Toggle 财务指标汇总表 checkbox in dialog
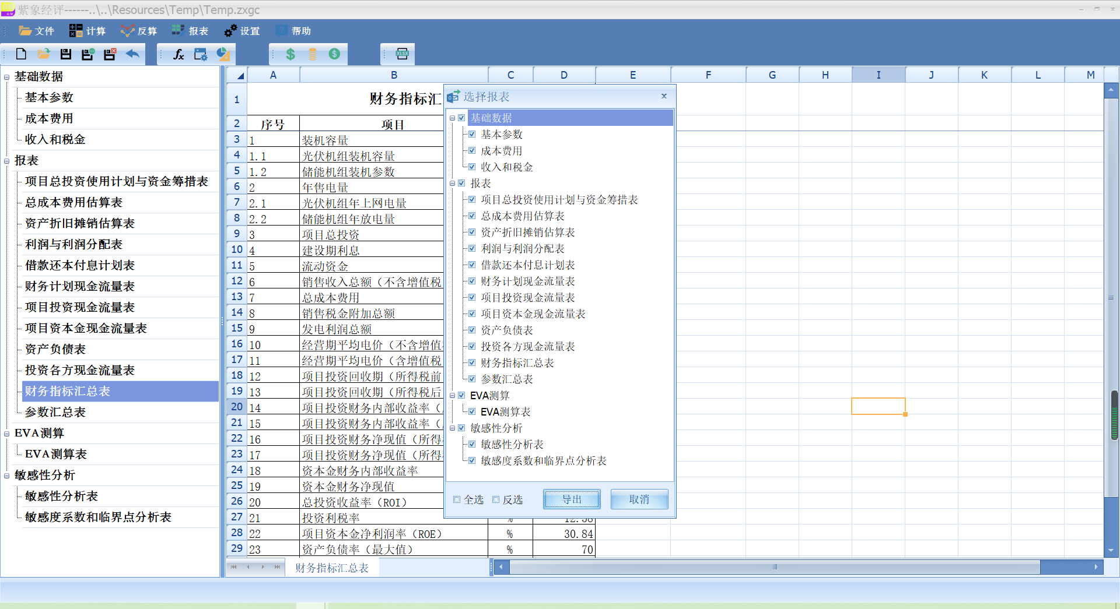The width and height of the screenshot is (1120, 609). point(472,362)
